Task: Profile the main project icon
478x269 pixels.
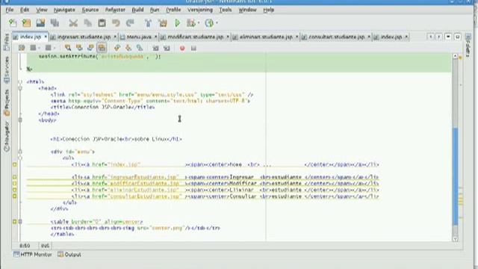Action: tap(209, 23)
